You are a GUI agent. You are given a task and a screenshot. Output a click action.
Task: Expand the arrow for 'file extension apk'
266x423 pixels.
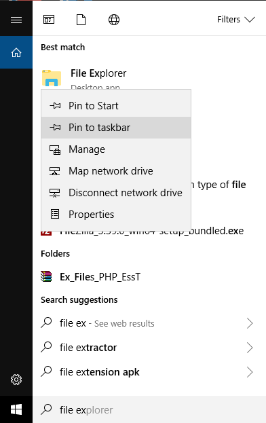click(x=250, y=372)
